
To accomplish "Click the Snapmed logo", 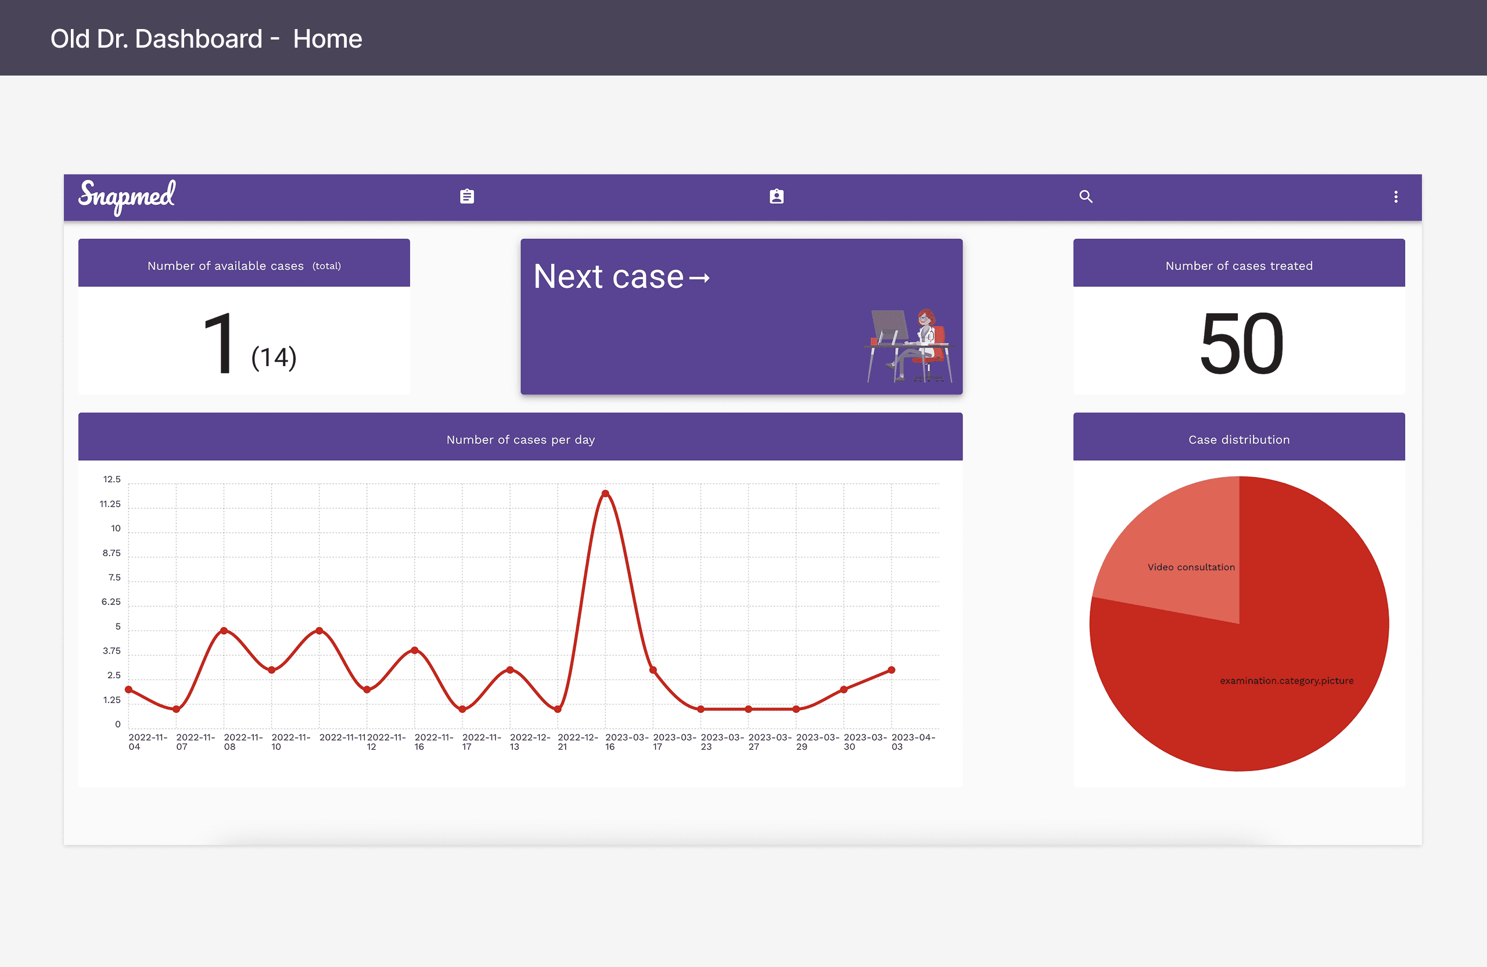I will point(127,196).
